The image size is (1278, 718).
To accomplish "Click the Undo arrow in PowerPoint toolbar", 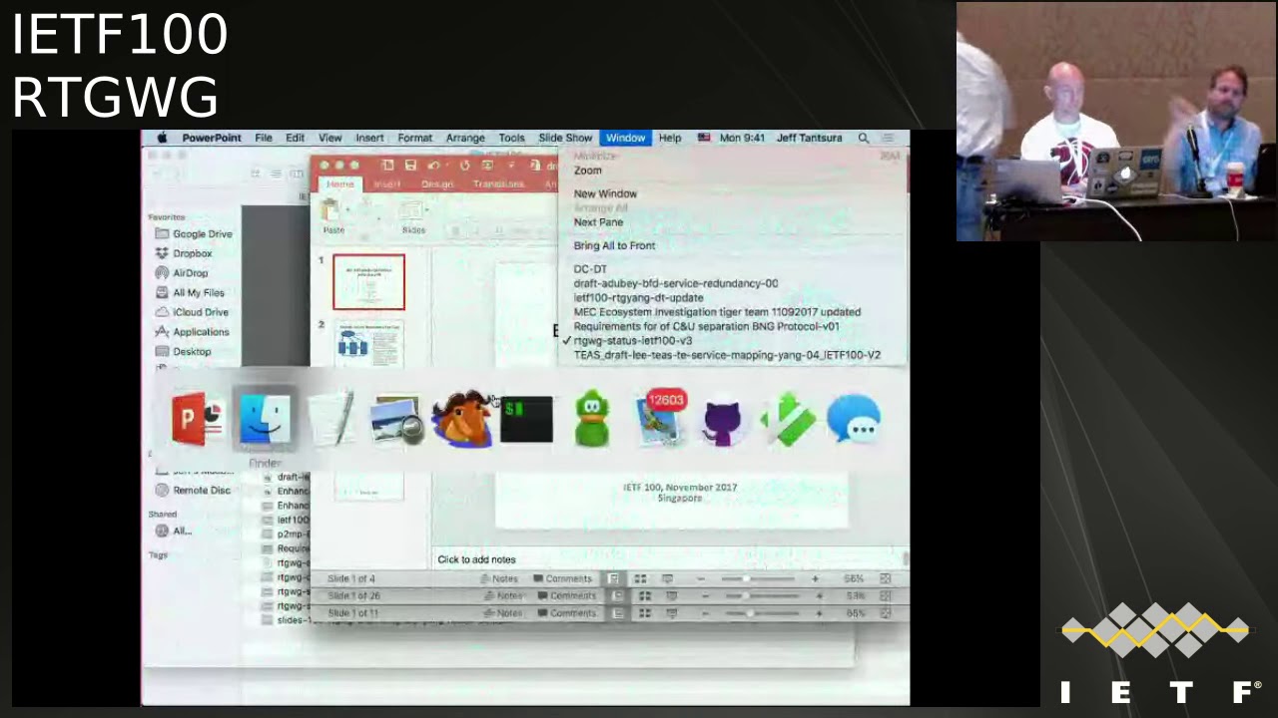I will [x=434, y=166].
